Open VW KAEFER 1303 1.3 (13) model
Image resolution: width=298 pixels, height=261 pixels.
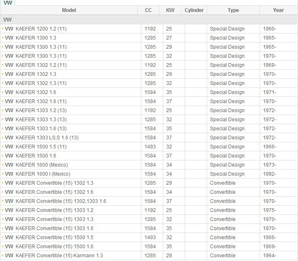point(36,120)
